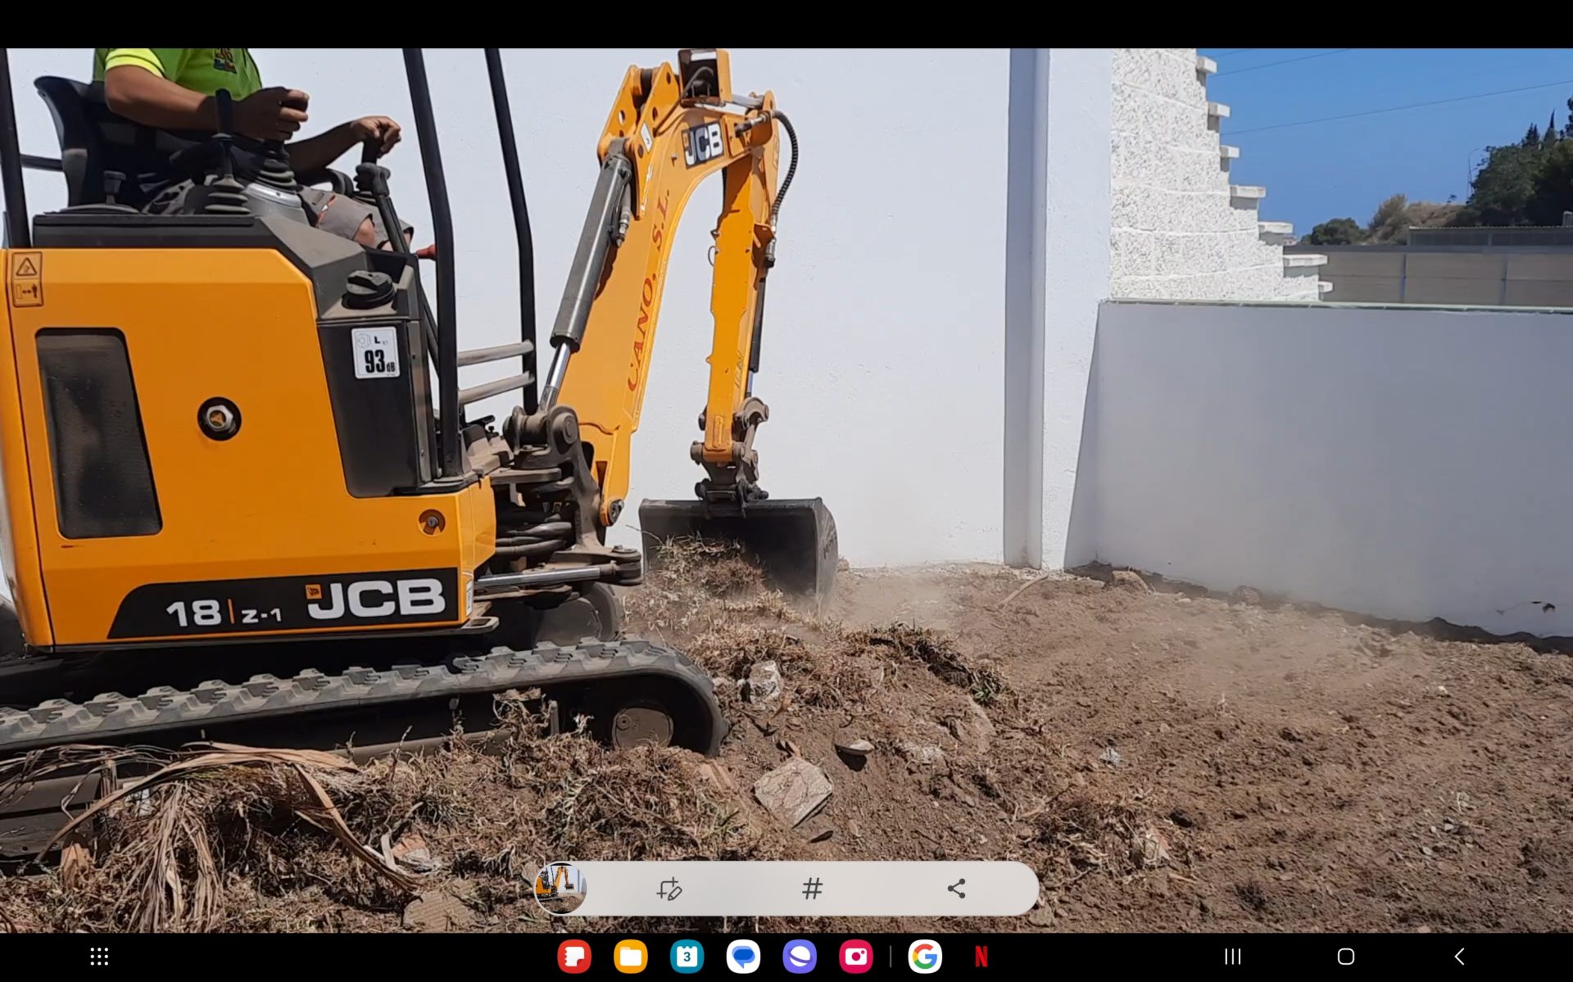The height and width of the screenshot is (982, 1573).
Task: Open the apps grid drawer
Action: click(99, 957)
